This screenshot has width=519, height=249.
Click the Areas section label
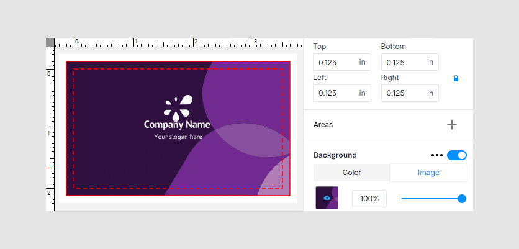click(x=323, y=125)
